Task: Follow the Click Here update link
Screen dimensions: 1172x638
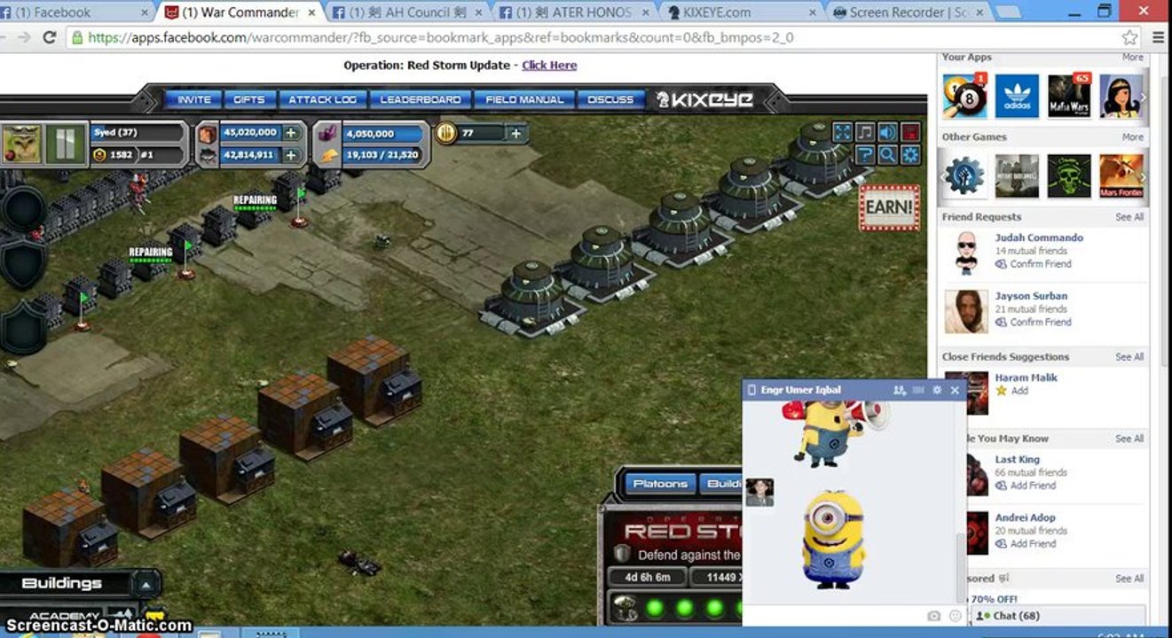Action: (x=549, y=66)
